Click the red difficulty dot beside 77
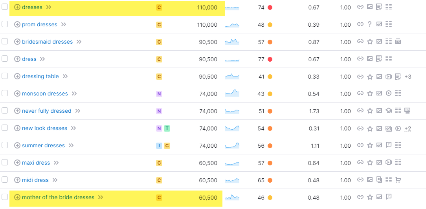 270,59
